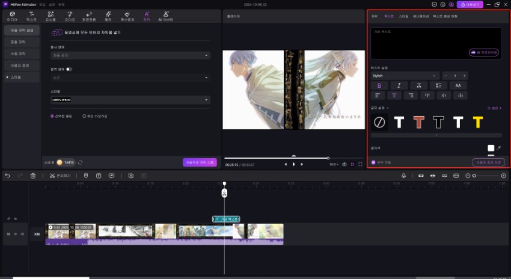Click the AI Avatar toolbar icon
511x279 pixels.
[164, 15]
